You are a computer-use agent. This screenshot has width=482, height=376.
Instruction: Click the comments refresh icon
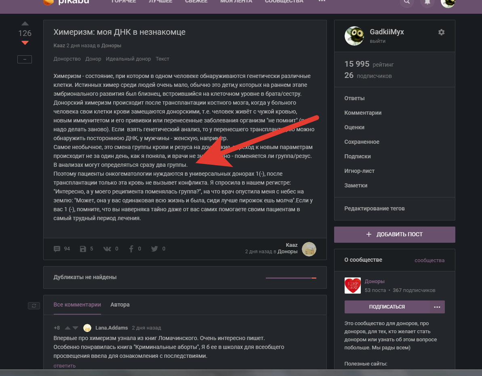click(34, 306)
